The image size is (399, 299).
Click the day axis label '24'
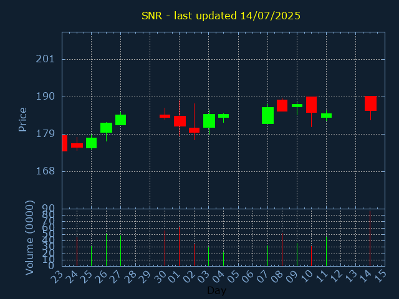pyautogui.click(x=72, y=277)
